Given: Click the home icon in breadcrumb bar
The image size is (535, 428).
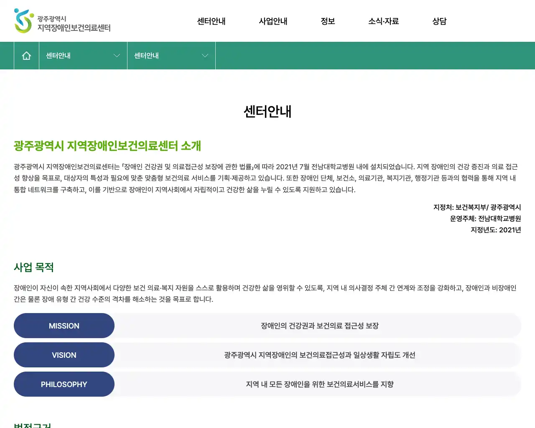Looking at the screenshot, I should [26, 56].
